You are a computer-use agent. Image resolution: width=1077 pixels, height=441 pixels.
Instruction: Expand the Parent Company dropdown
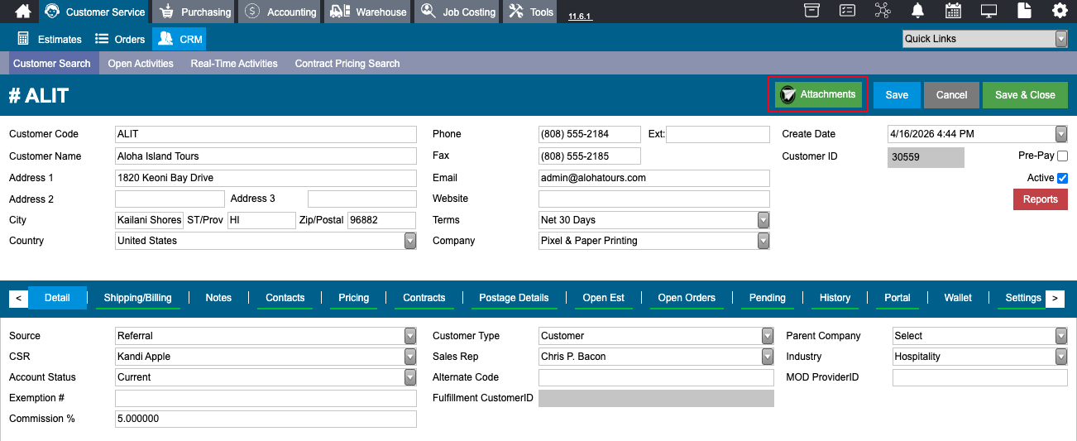(1061, 336)
